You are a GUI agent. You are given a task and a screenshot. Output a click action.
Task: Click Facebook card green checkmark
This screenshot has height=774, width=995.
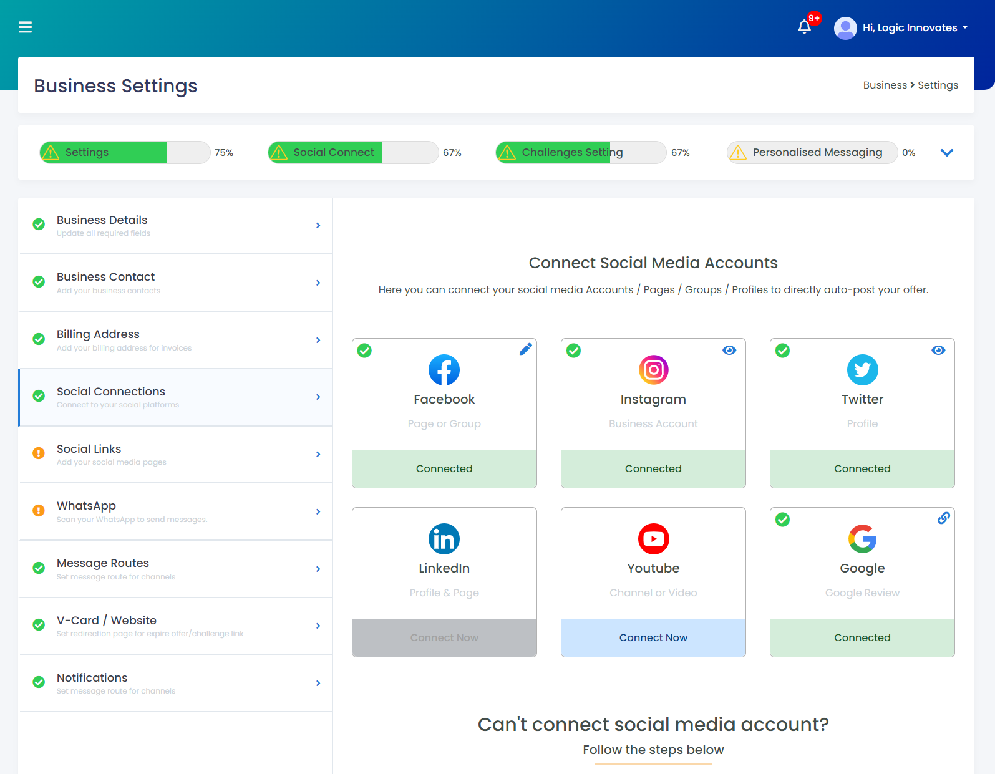point(364,351)
